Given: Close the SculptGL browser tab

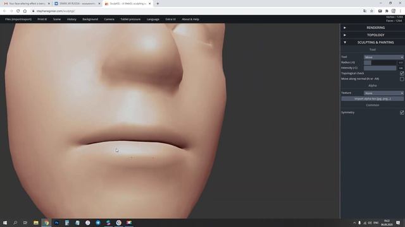Looking at the screenshot, I should 149,4.
